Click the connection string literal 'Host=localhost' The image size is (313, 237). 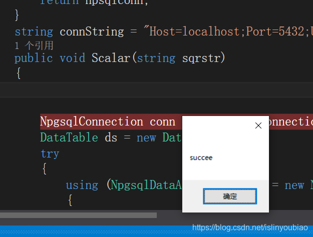pos(195,31)
